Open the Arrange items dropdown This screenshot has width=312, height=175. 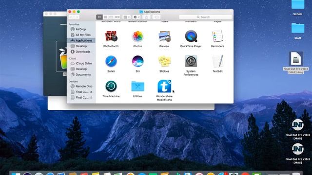127,17
